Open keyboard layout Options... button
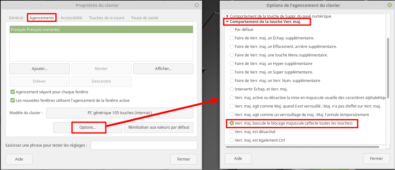395x170 pixels. click(x=88, y=127)
